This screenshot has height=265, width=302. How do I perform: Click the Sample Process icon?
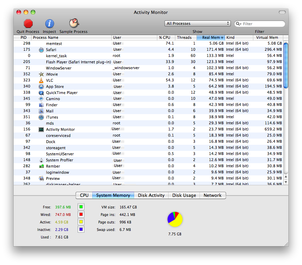point(74,23)
